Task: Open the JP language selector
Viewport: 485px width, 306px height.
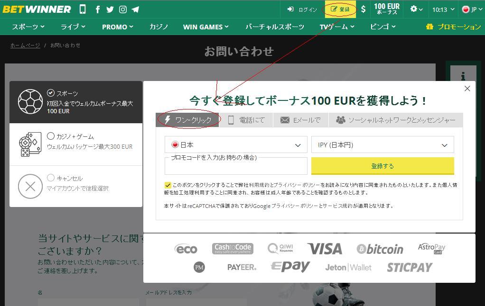Action: (472, 9)
